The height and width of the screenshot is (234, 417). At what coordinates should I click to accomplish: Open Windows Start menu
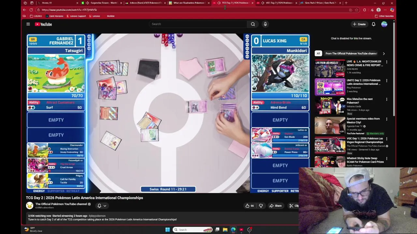tap(167, 230)
